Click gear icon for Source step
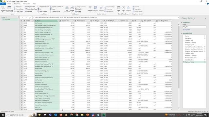Viewport: 209px width, 117px height. pyautogui.click(x=205, y=36)
